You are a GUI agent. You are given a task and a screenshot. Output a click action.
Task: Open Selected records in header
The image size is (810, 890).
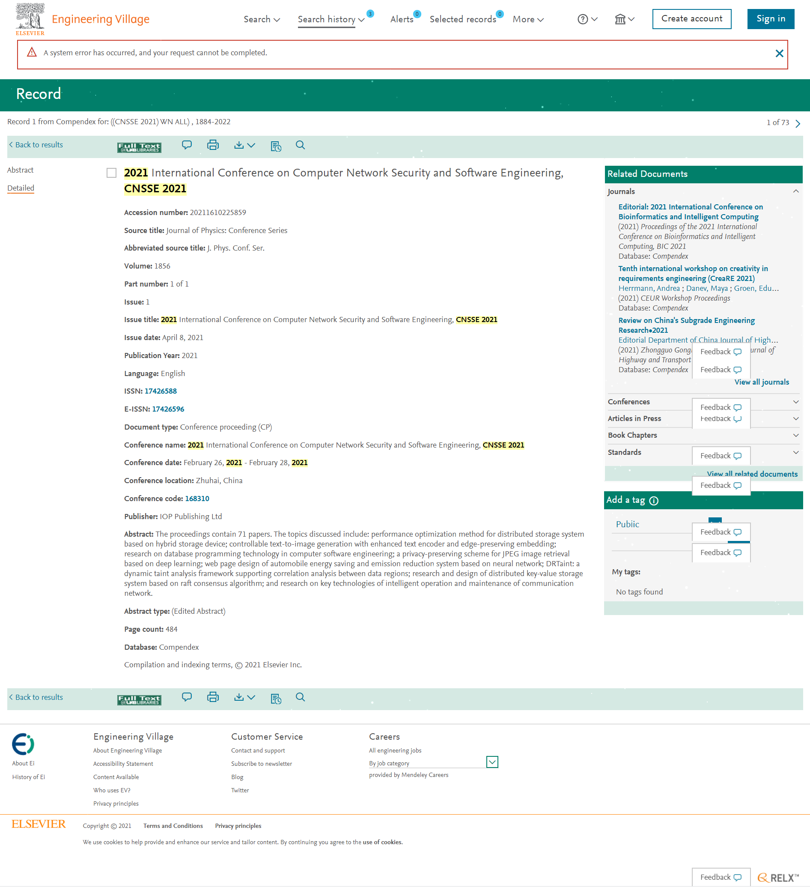tap(463, 19)
